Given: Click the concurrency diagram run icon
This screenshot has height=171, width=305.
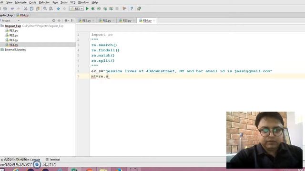Looking at the screenshot, I should point(111,9).
